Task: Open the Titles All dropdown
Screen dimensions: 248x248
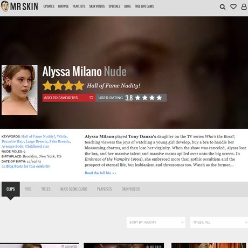Action: 219,222
